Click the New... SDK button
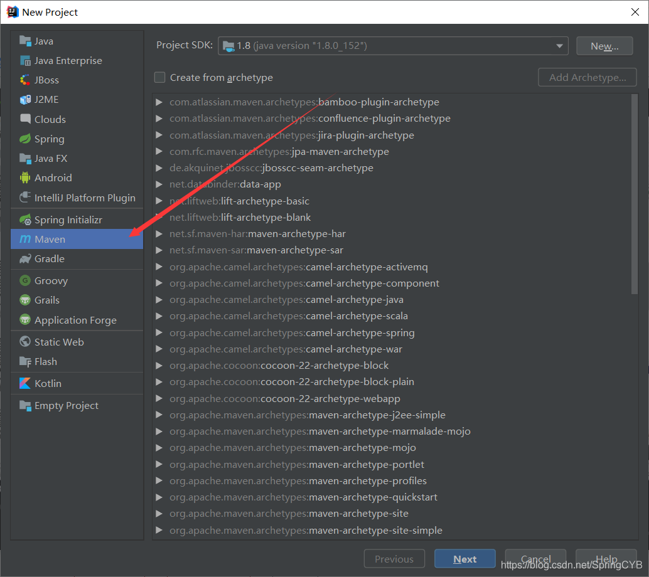This screenshot has width=649, height=577. click(x=604, y=46)
